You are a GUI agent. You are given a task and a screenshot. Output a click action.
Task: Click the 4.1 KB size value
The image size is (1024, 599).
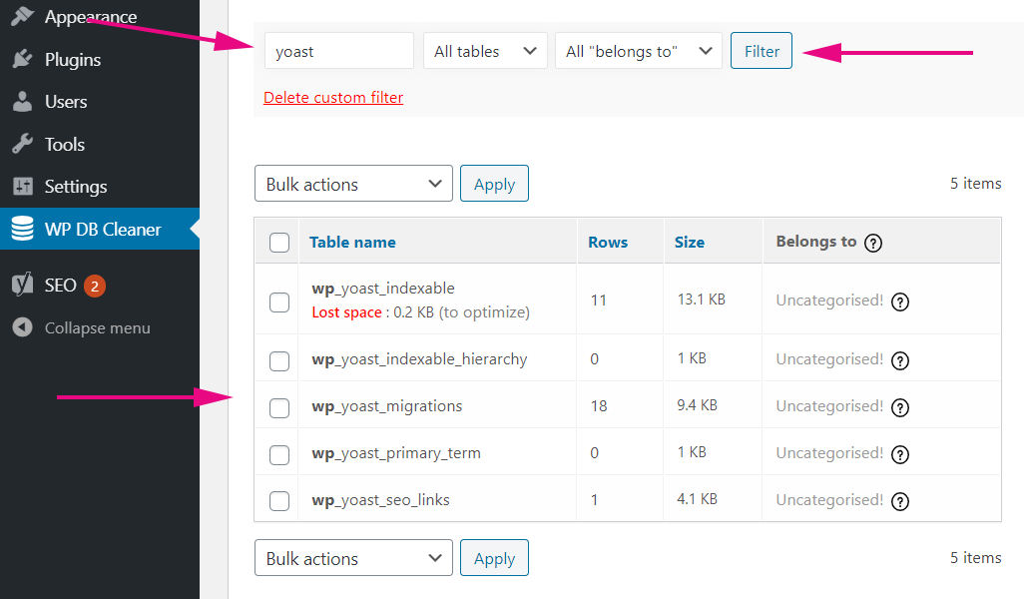tap(698, 499)
